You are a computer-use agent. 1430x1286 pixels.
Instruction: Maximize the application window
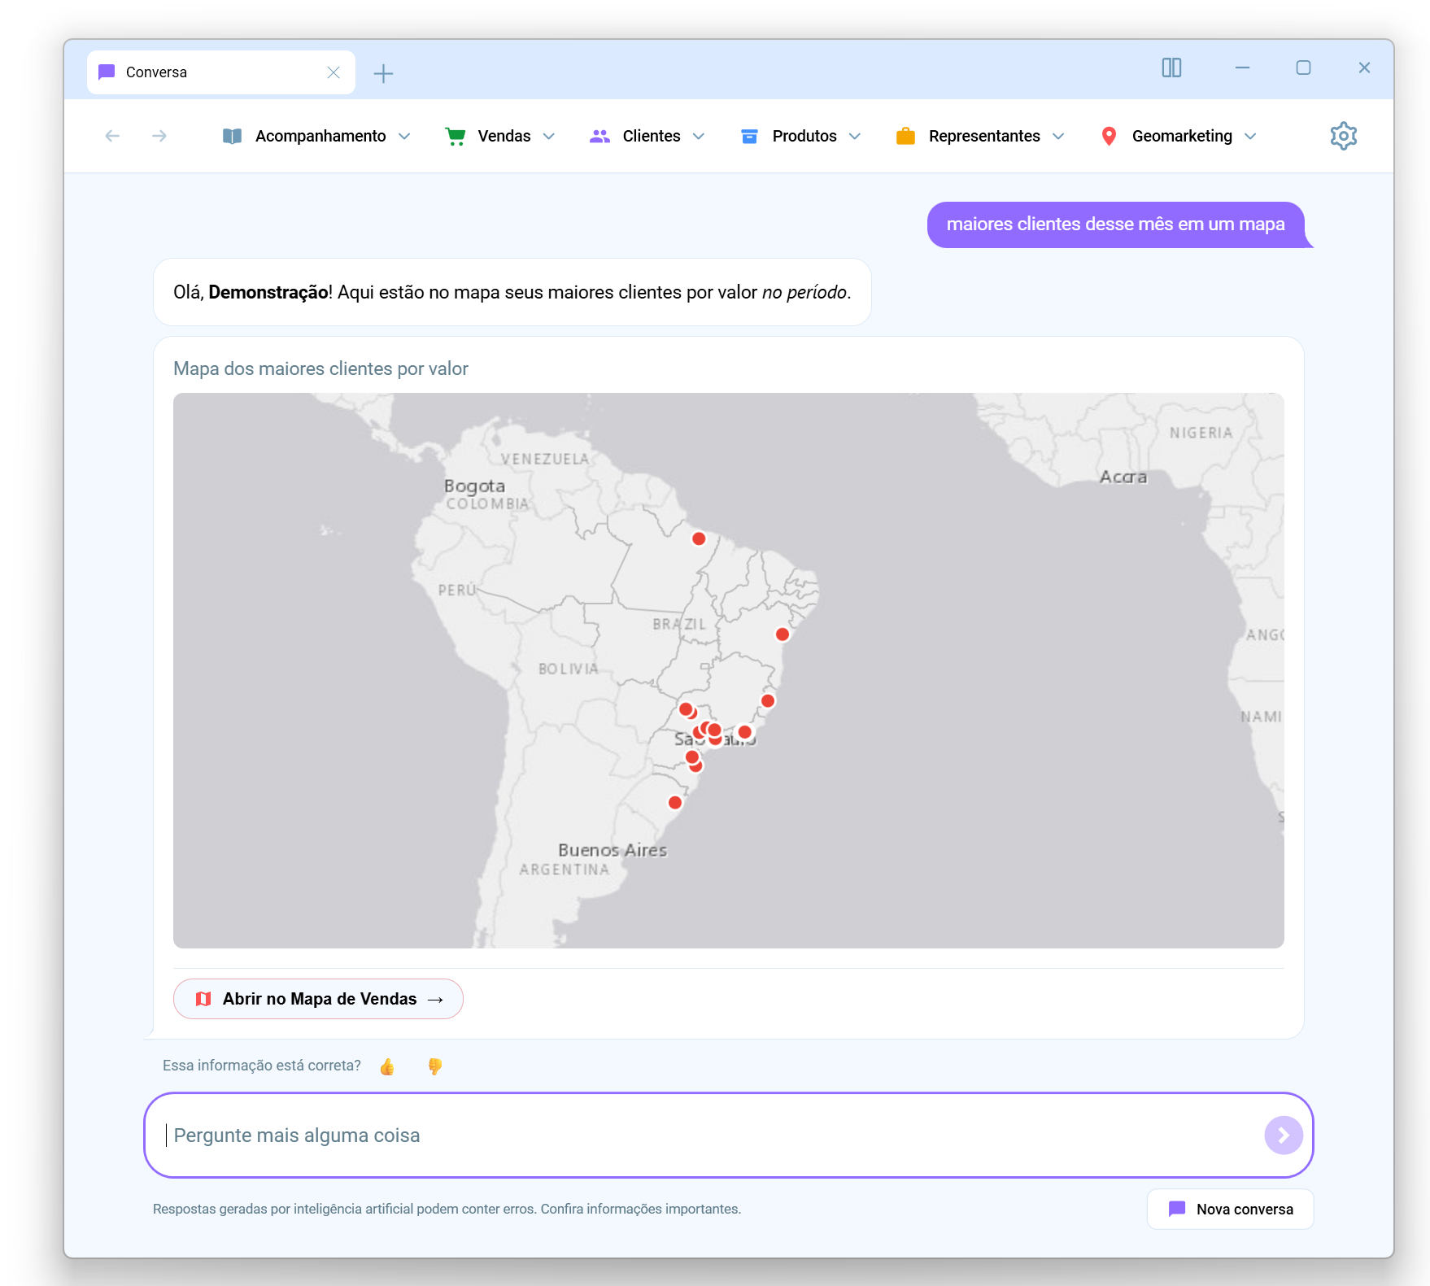pyautogui.click(x=1303, y=68)
